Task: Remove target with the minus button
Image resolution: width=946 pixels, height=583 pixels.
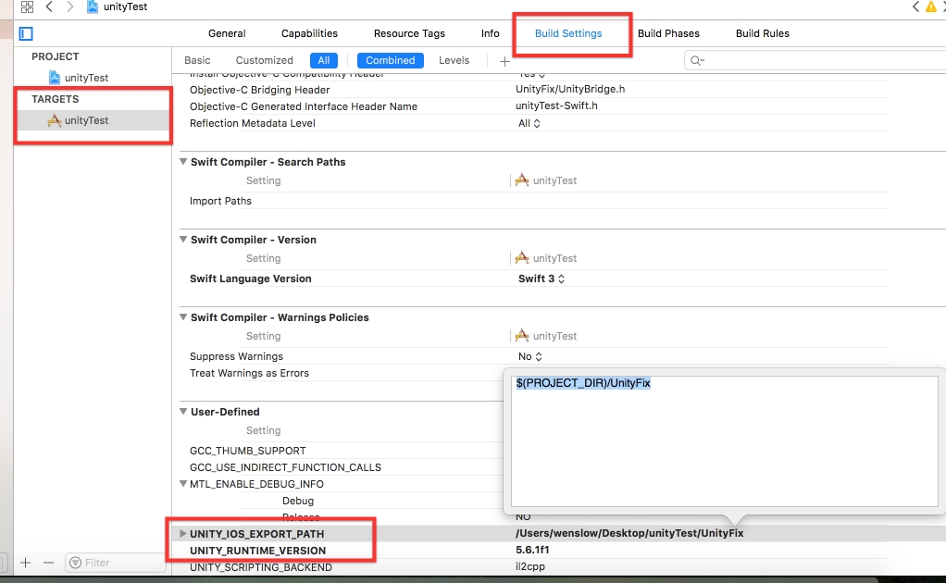Action: pos(49,563)
